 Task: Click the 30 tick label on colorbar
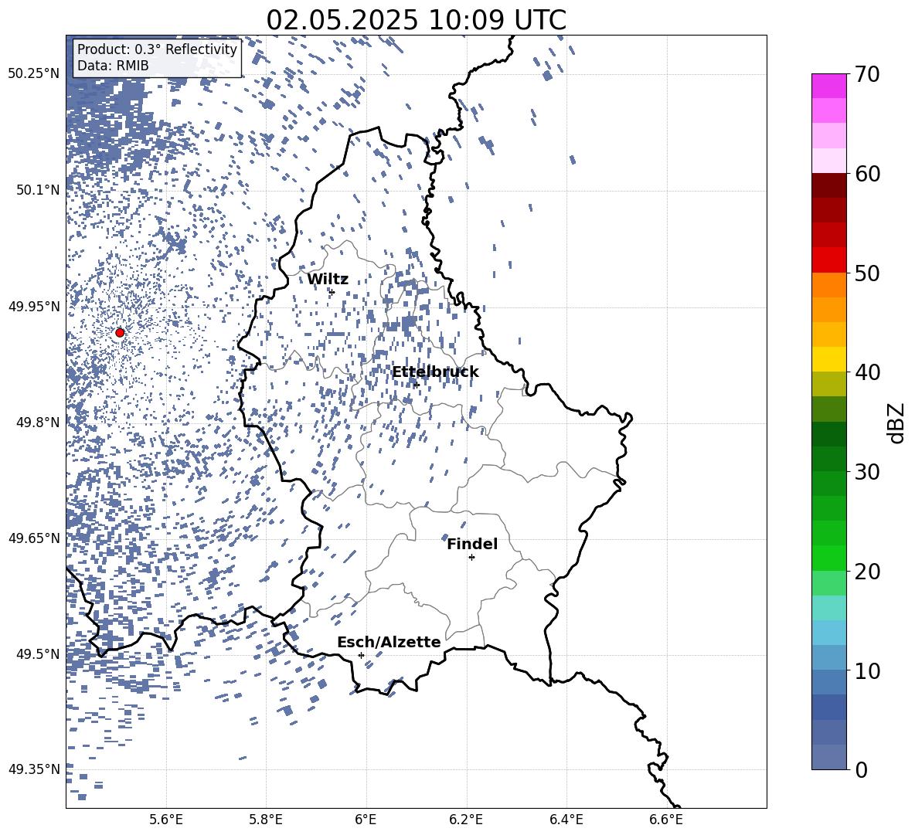[x=867, y=472]
